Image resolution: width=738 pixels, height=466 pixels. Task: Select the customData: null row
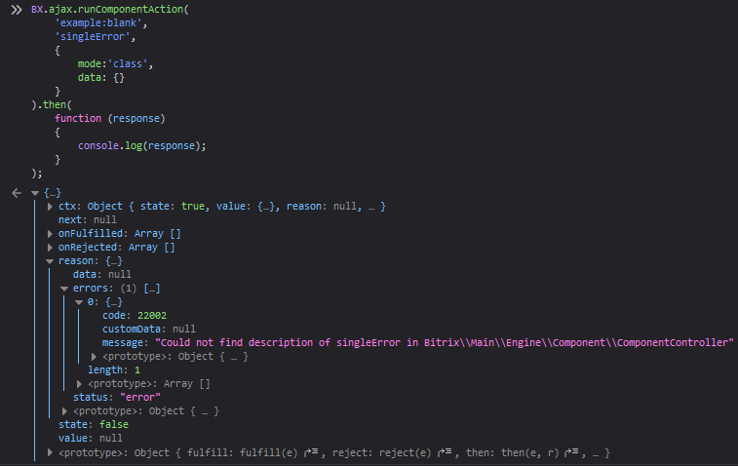[x=149, y=329]
